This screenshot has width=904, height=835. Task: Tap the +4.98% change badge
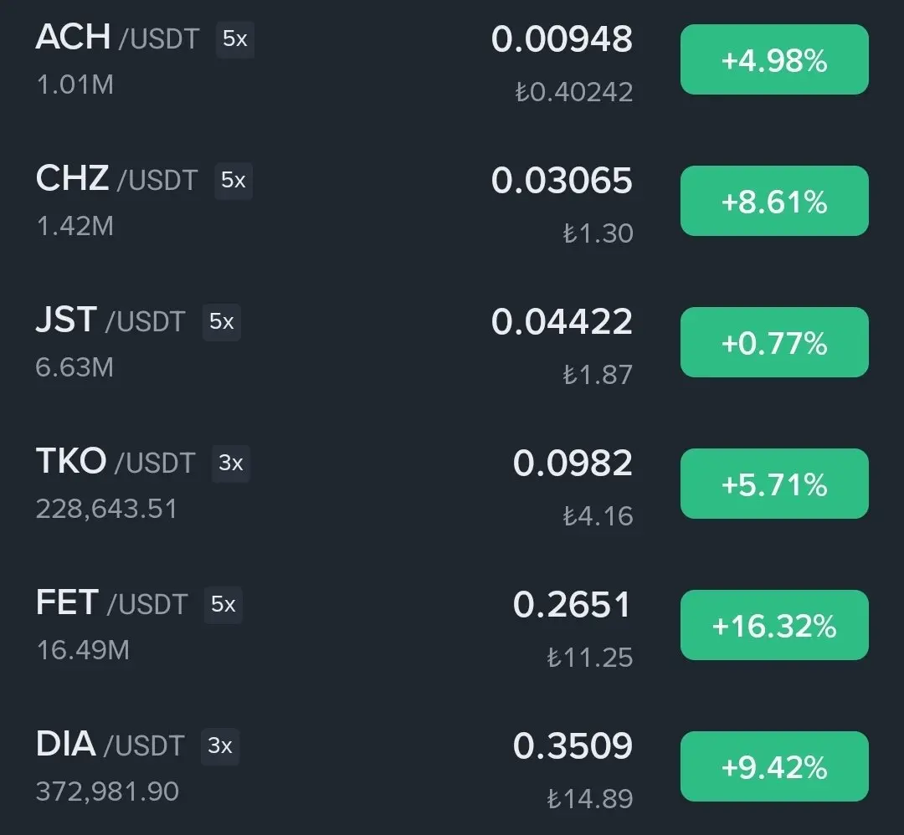coord(774,59)
